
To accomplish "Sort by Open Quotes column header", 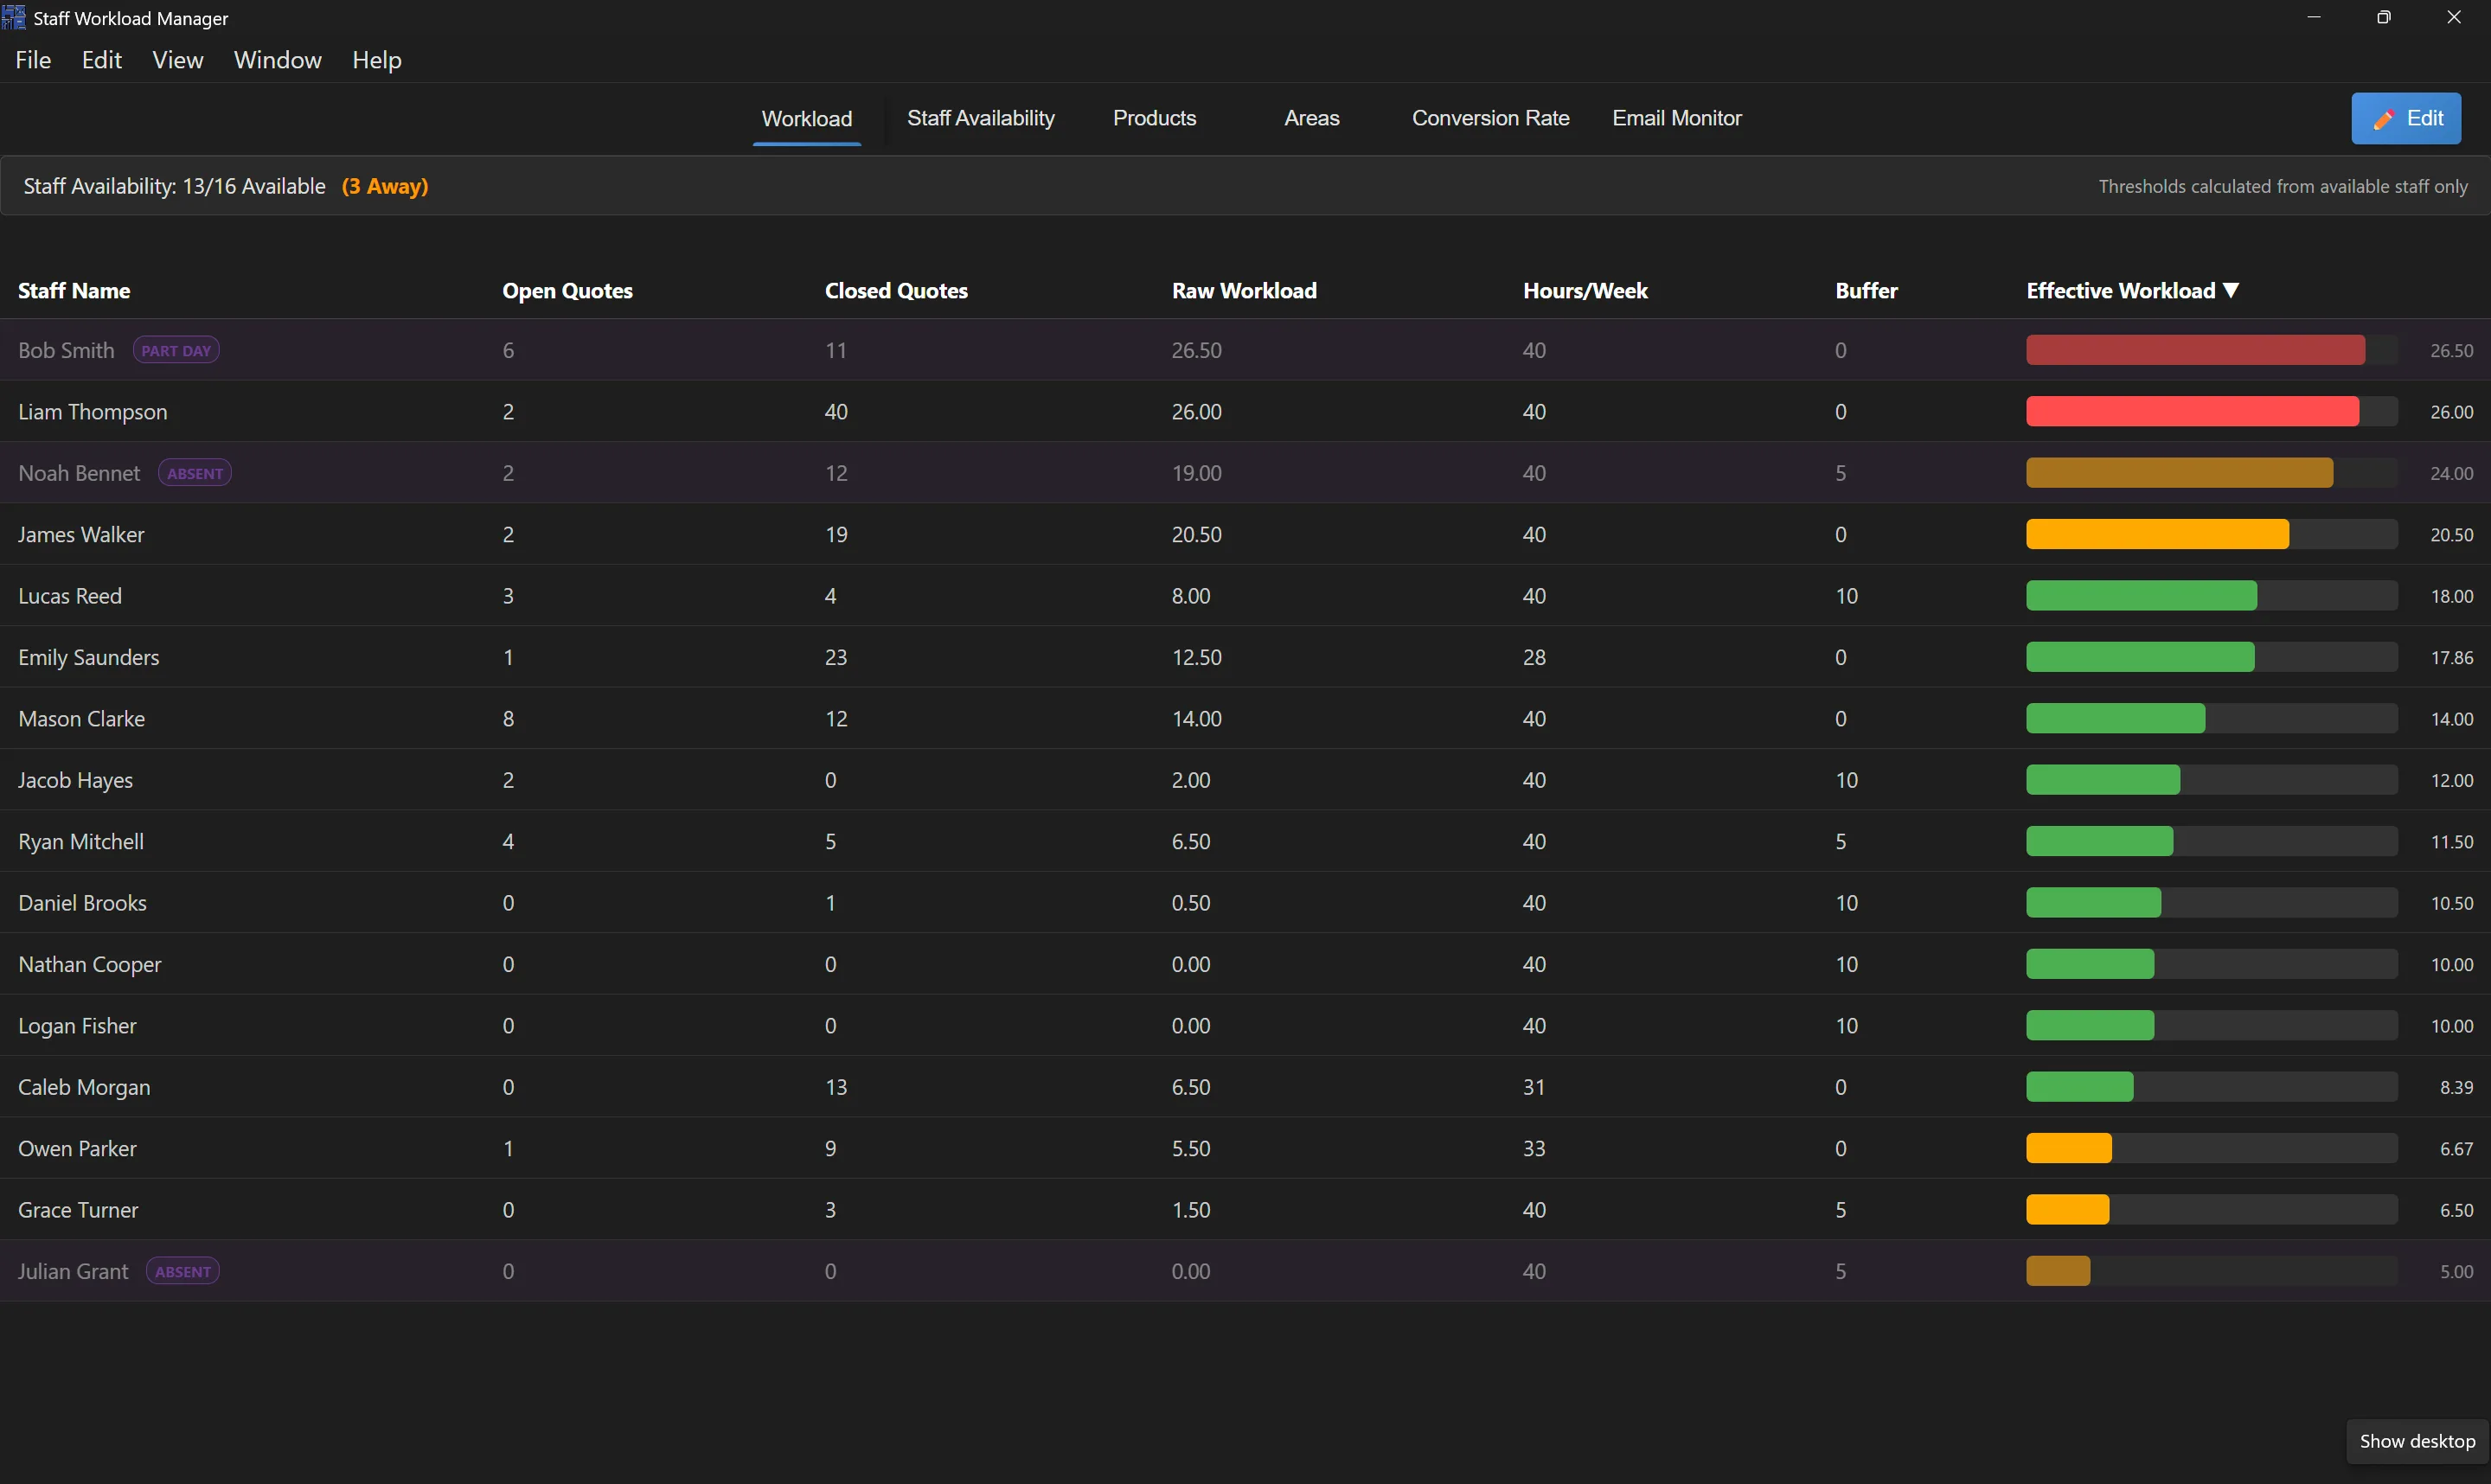I will point(568,291).
